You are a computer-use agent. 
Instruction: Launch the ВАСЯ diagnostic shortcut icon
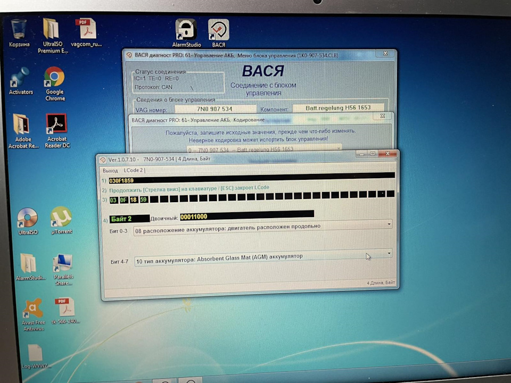click(x=218, y=33)
